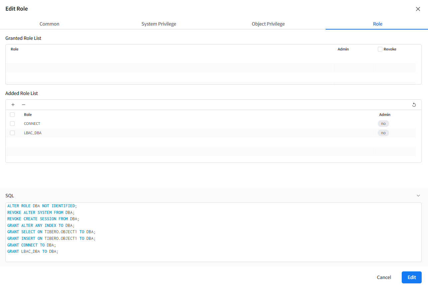Remove selected role with the minus icon
The height and width of the screenshot is (290, 428).
click(x=24, y=105)
